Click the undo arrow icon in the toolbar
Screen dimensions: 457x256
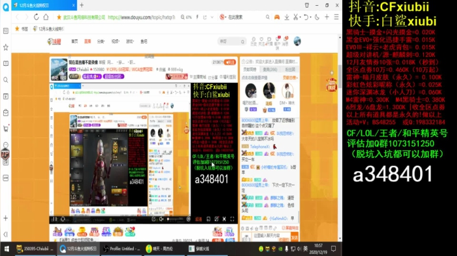(x=306, y=18)
